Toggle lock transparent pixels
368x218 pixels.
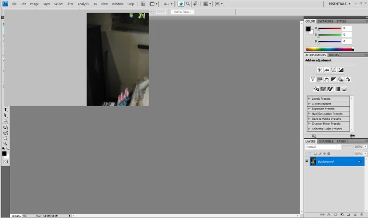click(316, 153)
